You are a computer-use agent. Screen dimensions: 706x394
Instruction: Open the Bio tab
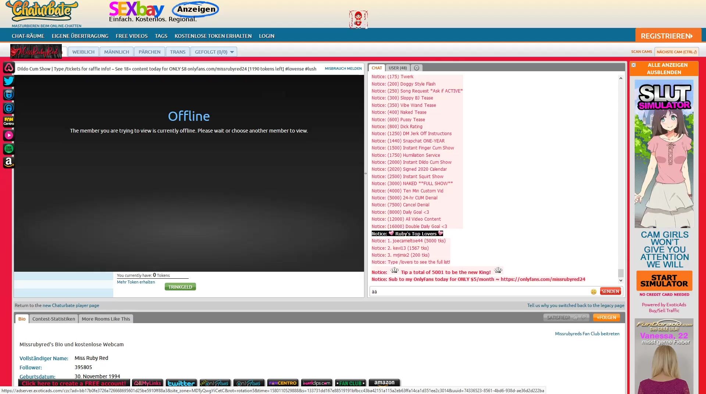22,319
